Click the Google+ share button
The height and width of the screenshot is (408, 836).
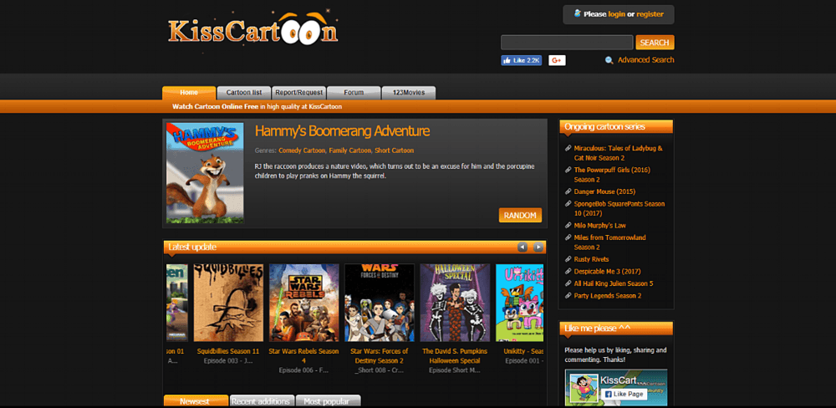(557, 60)
